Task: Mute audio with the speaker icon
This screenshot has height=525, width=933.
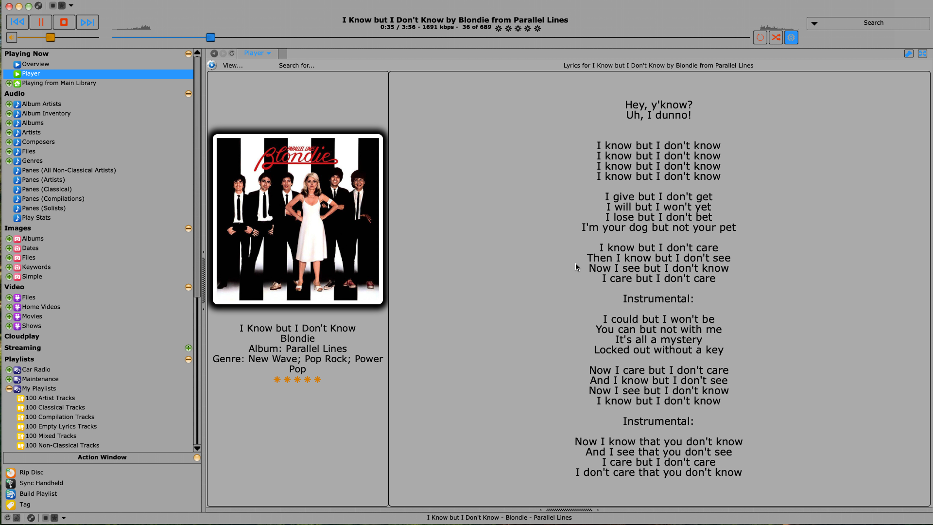Action: click(12, 37)
